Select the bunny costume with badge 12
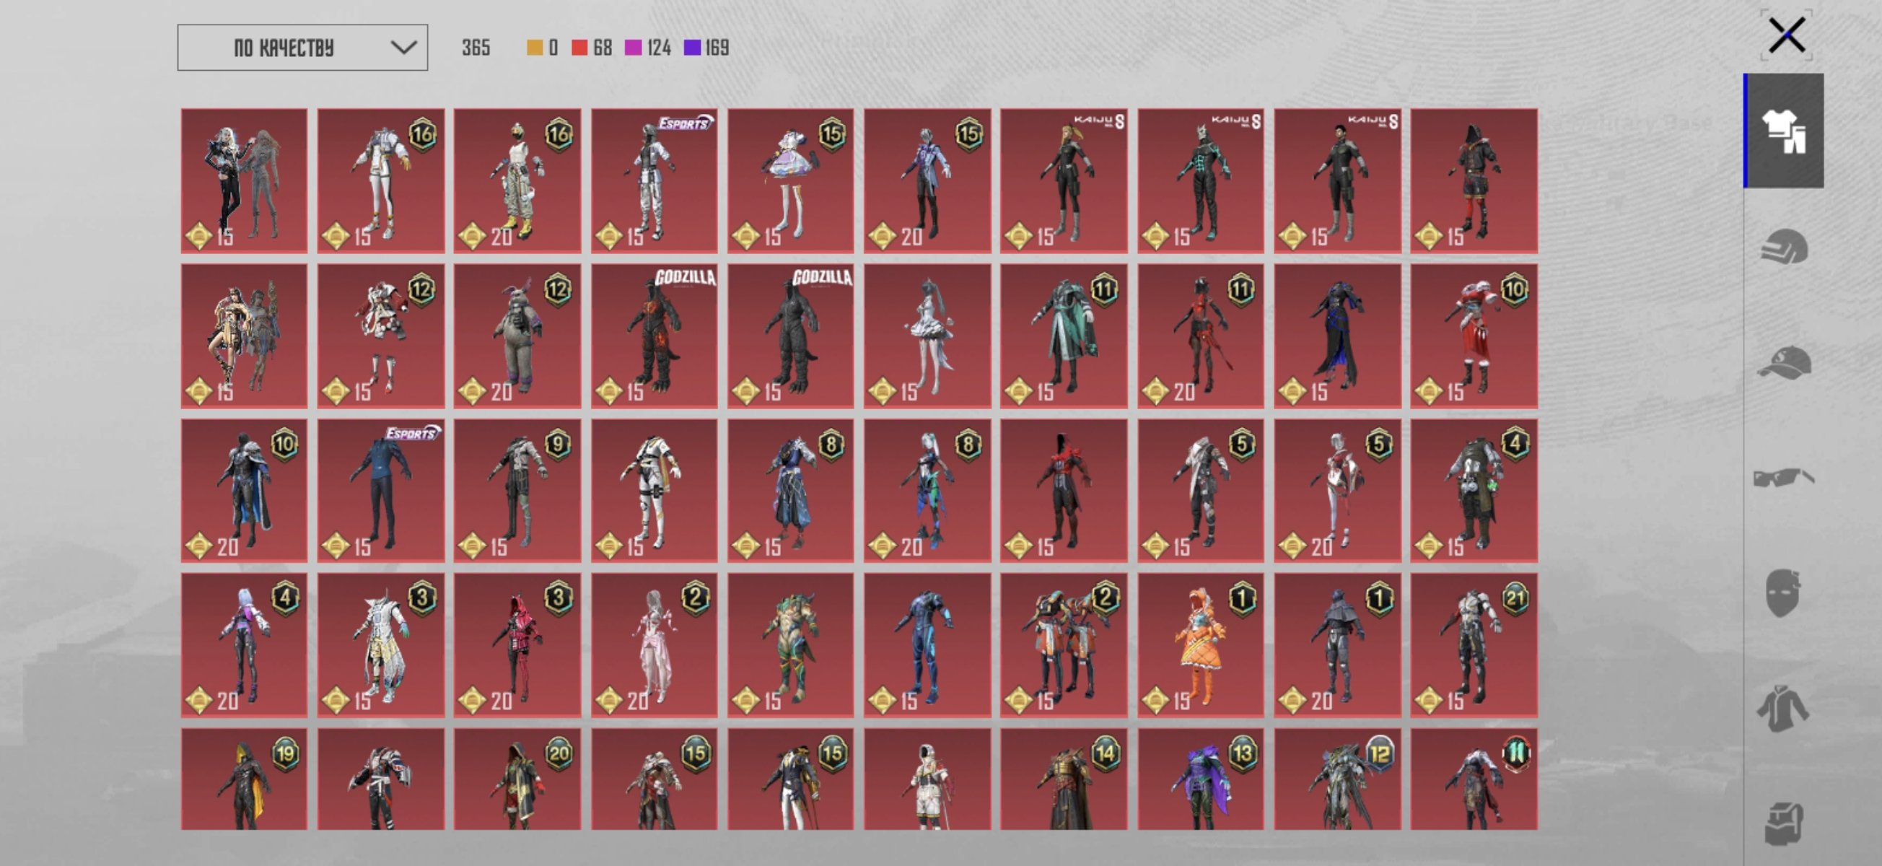This screenshot has height=866, width=1882. point(517,336)
